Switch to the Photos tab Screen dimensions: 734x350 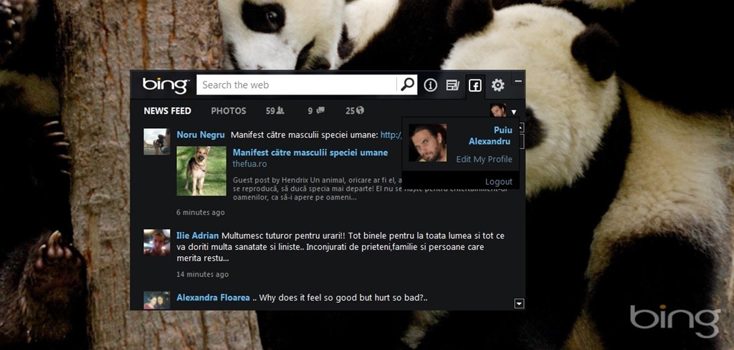click(x=228, y=111)
